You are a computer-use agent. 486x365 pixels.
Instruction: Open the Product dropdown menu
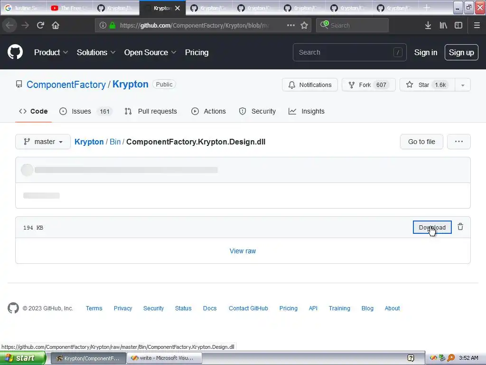click(51, 52)
